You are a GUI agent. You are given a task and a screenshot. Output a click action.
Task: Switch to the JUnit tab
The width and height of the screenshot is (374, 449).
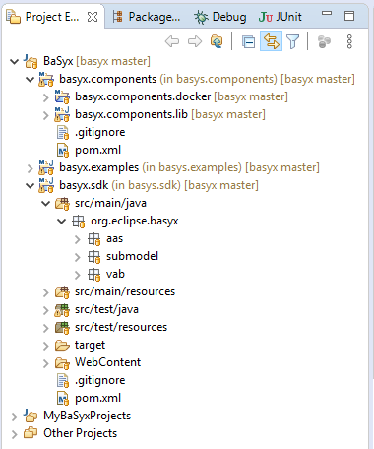280,17
